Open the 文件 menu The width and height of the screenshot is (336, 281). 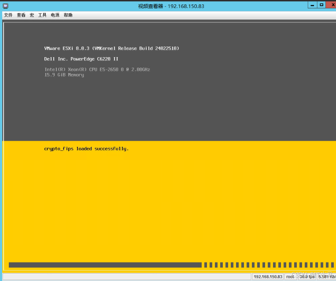pyautogui.click(x=8, y=15)
